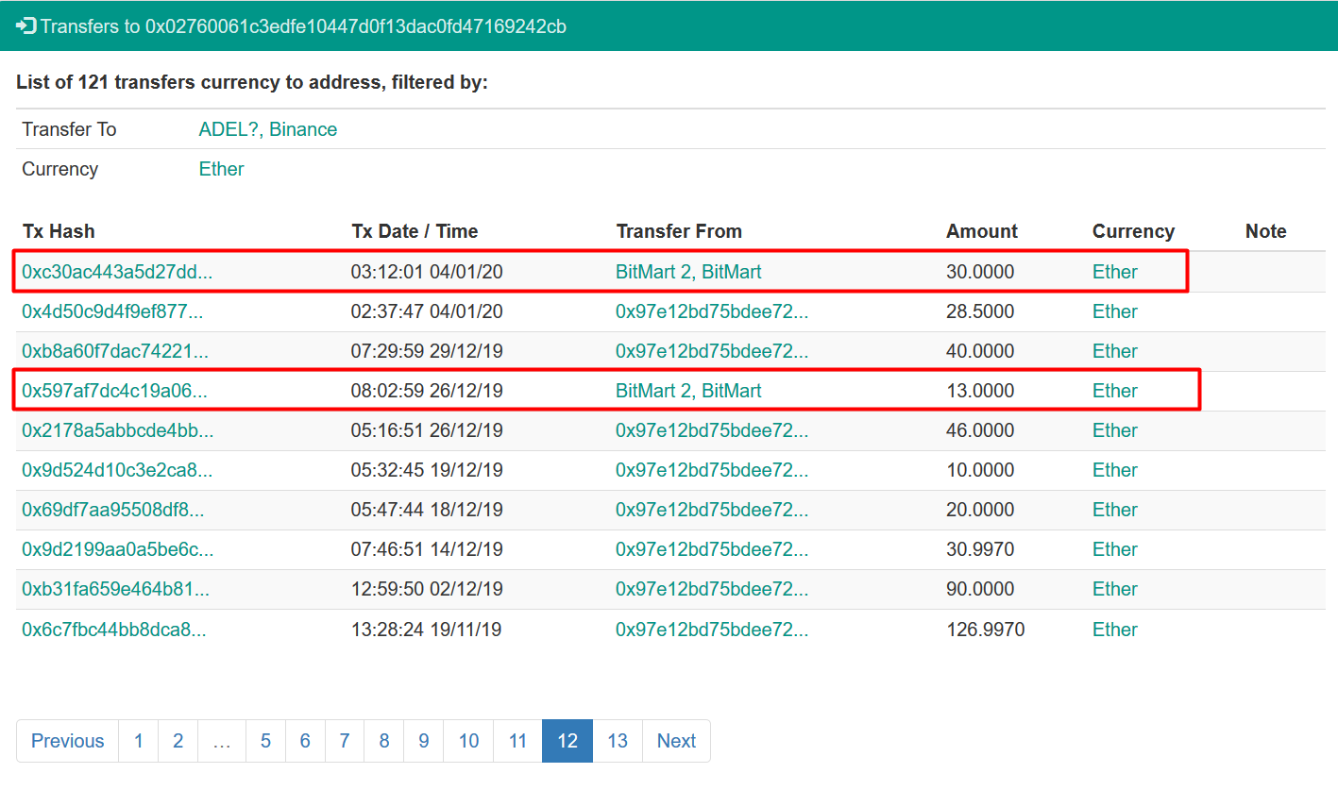
Task: Click the transfer arrow icon in header
Action: pyautogui.click(x=26, y=25)
